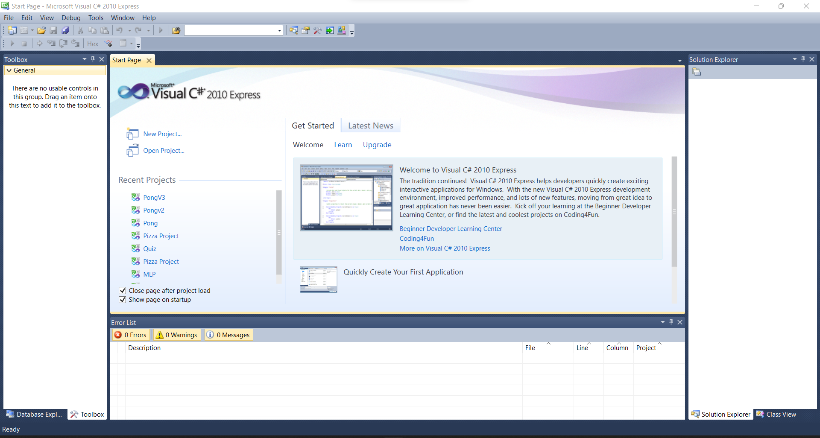
Task: Click the Add New Item toolbar icon
Action: click(x=24, y=30)
